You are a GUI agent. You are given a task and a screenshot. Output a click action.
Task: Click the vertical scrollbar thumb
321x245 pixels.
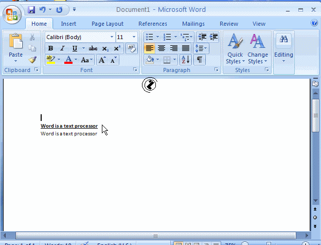pyautogui.click(x=315, y=116)
